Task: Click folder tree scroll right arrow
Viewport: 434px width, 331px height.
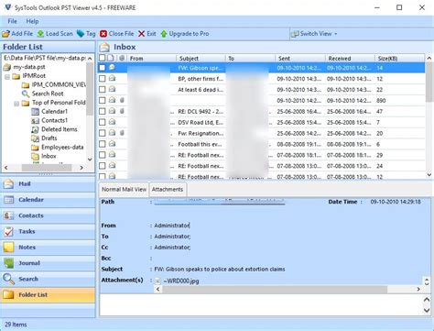Action: click(81, 168)
